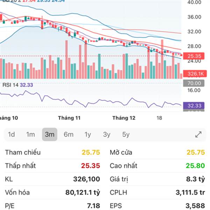Select the 1d timeframe
Image resolution: width=210 pixels, height=210 pixels.
[x=12, y=134]
